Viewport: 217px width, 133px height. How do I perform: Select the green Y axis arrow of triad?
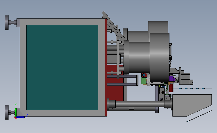(x=16, y=112)
